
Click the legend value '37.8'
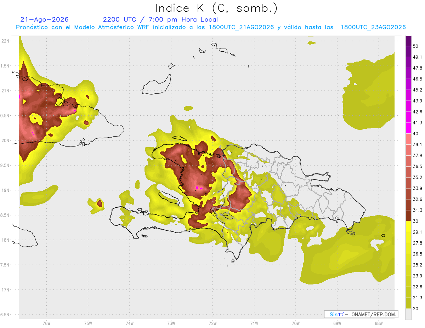click(418, 156)
